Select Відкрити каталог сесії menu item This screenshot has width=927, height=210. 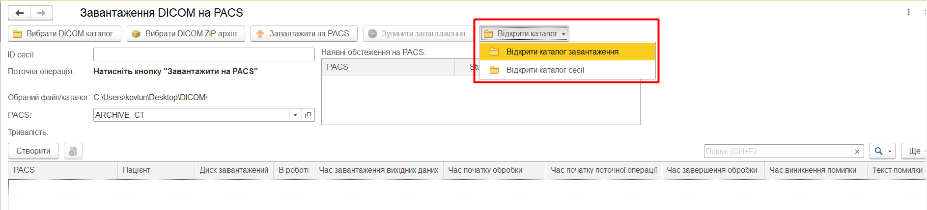pyautogui.click(x=545, y=70)
